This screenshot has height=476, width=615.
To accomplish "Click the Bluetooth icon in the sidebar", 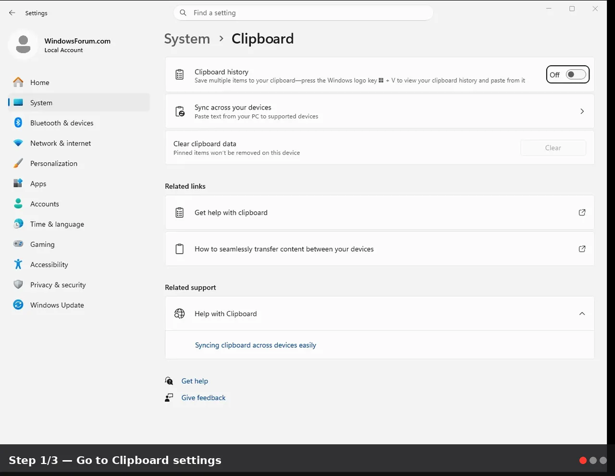I will point(18,123).
